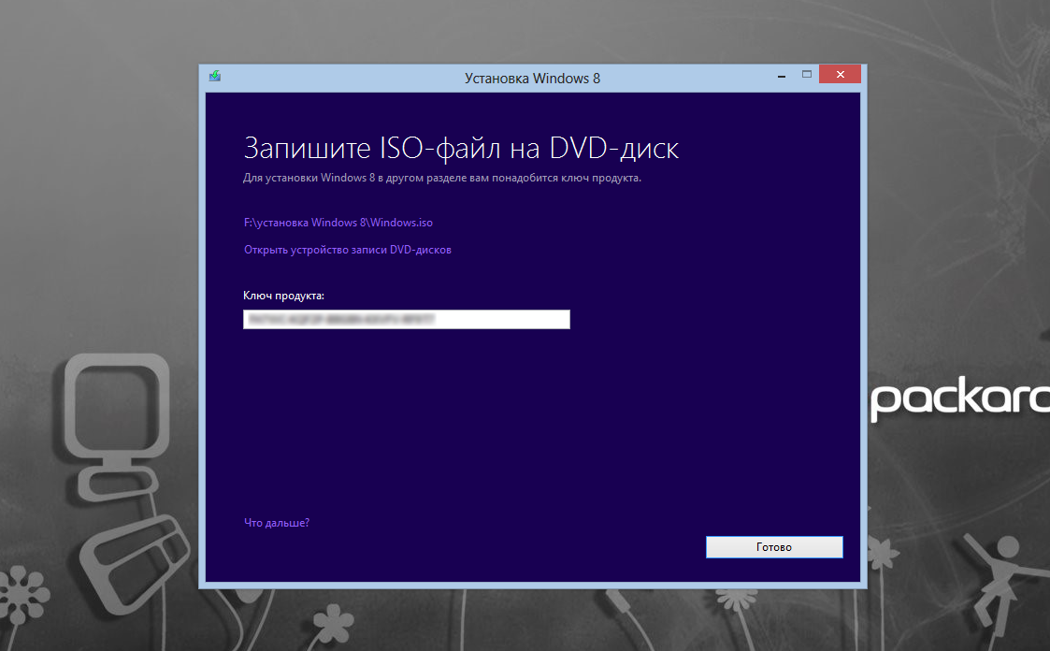
Task: Minimize the 'Установка Windows 8' window
Action: [782, 75]
